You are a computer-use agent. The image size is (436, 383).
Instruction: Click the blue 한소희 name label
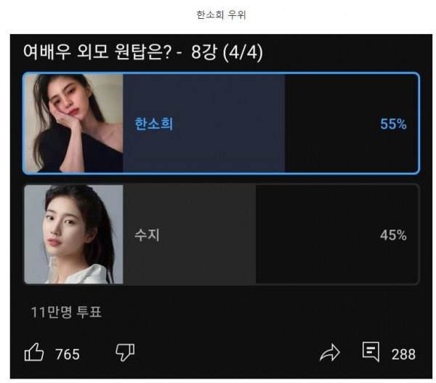tap(154, 124)
